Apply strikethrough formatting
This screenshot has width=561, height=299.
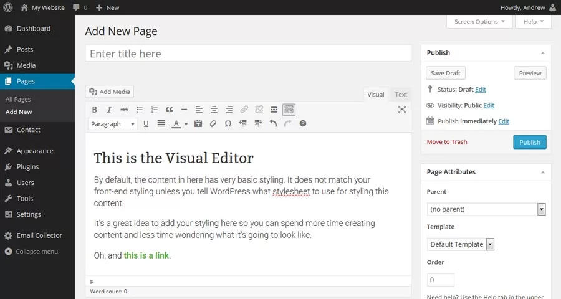point(124,110)
